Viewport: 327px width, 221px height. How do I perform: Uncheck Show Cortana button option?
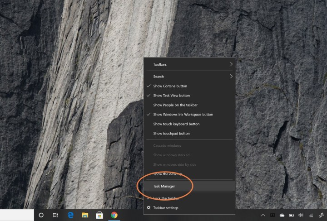tap(170, 86)
